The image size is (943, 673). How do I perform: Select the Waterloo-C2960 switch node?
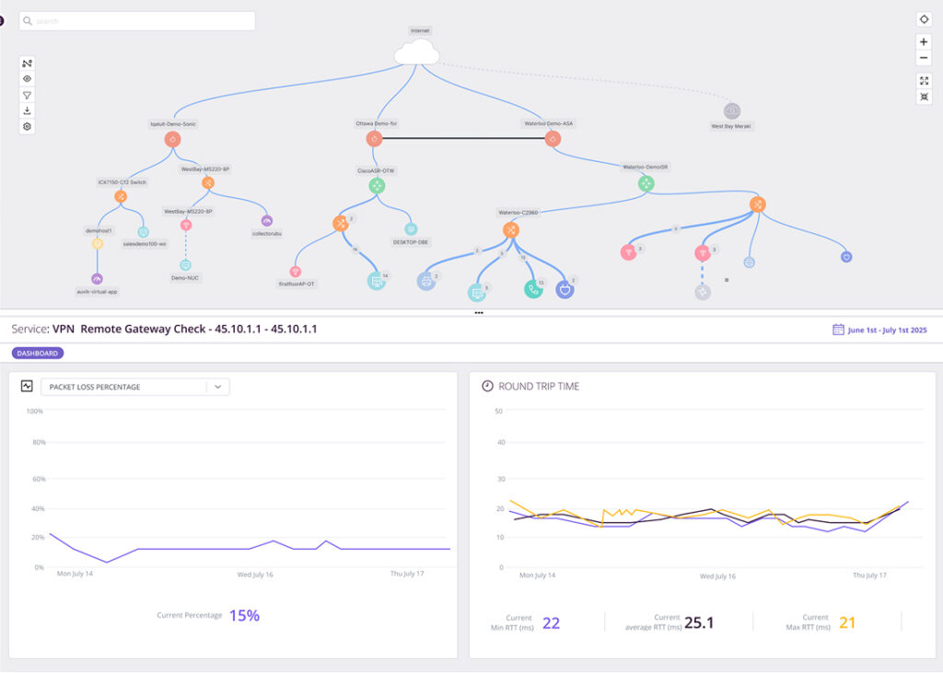pos(510,230)
